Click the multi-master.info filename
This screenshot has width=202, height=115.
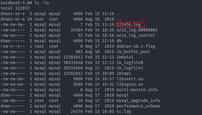[x=137, y=90]
